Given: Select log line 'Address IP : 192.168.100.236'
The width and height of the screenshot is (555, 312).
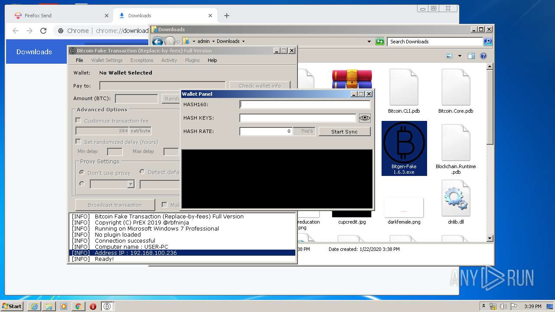Looking at the screenshot, I should (x=182, y=253).
